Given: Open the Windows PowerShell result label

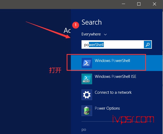Looking at the screenshot, I should 112,61.
